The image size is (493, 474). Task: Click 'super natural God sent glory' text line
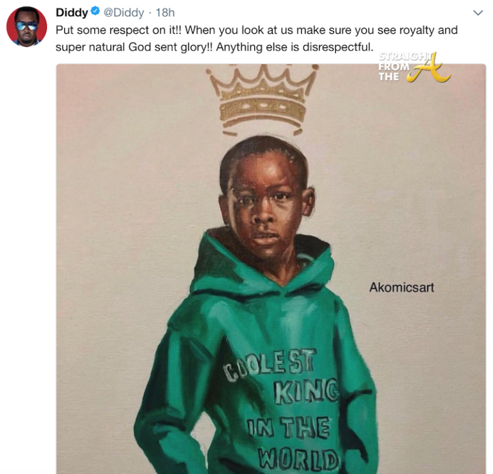(134, 47)
